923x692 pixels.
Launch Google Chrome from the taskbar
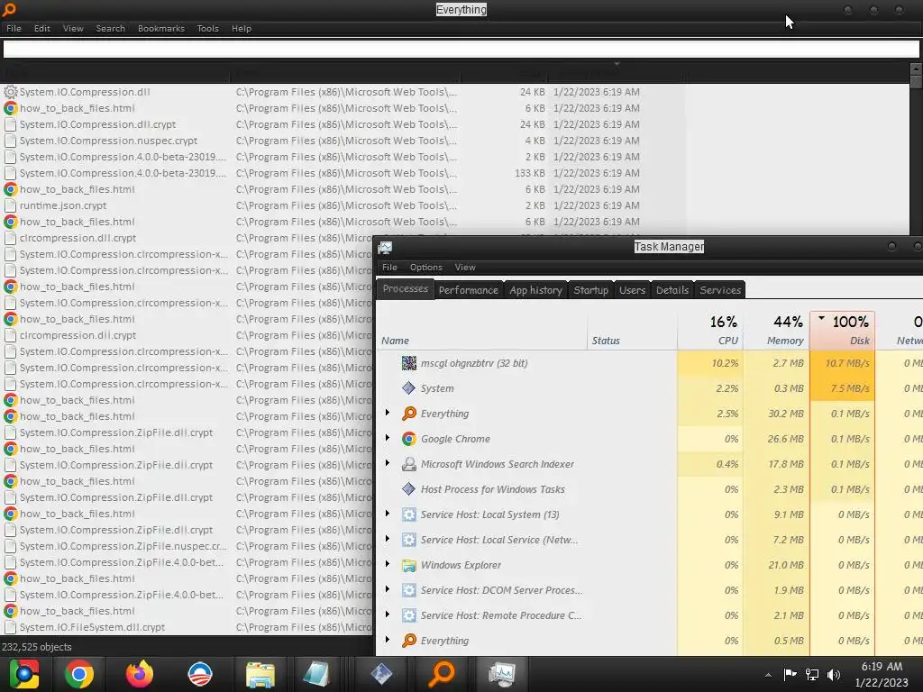click(79, 674)
